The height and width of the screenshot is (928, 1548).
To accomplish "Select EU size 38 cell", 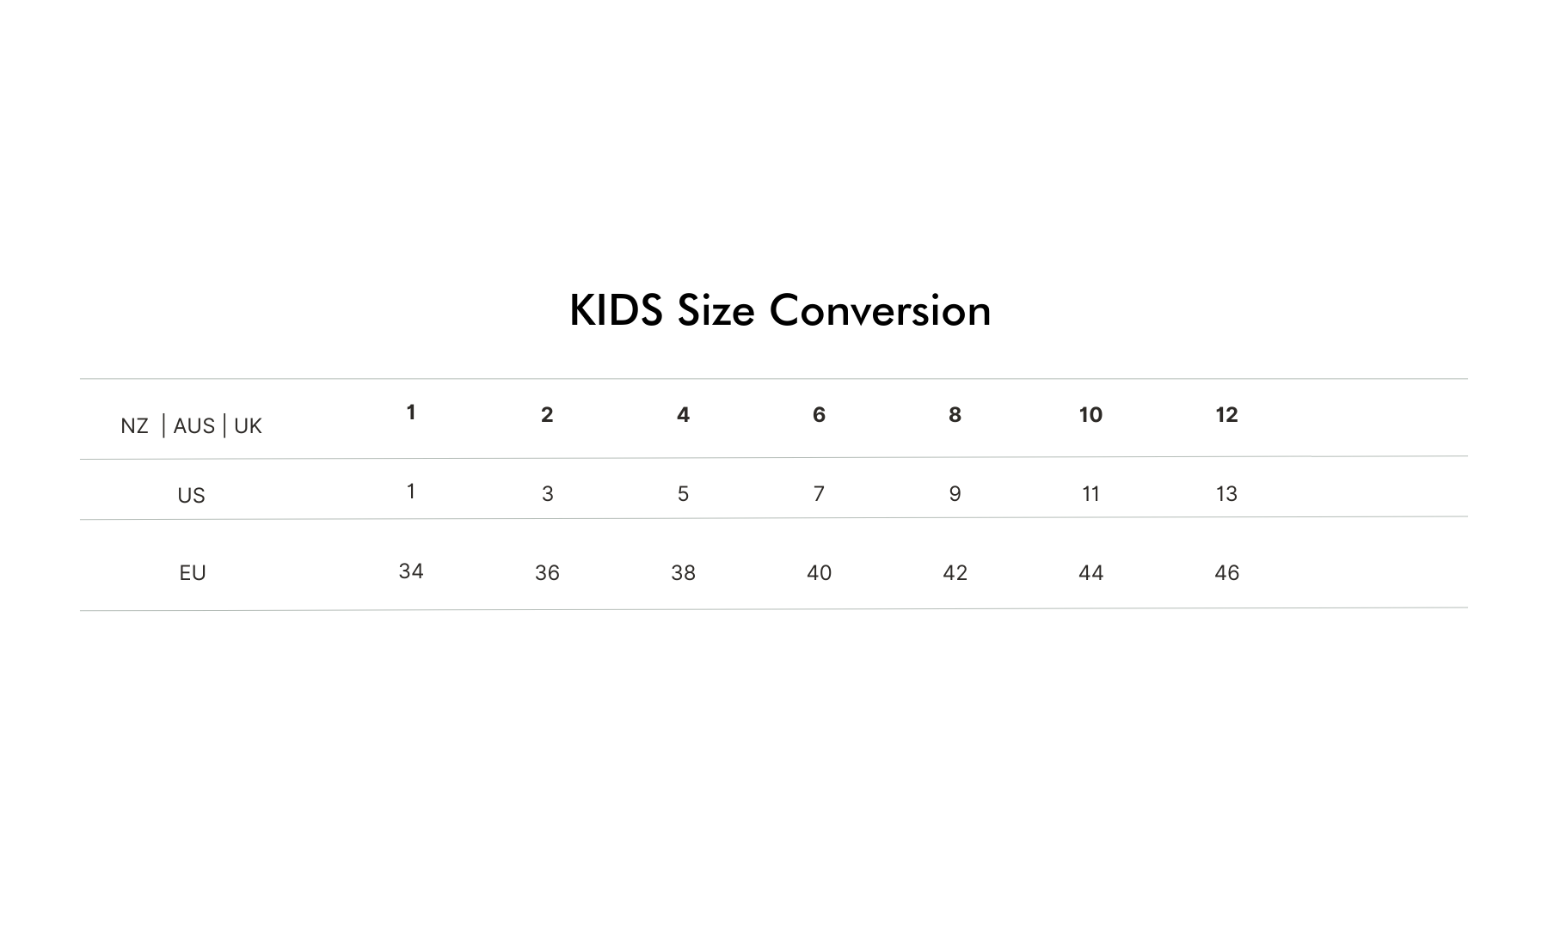I will coord(683,573).
